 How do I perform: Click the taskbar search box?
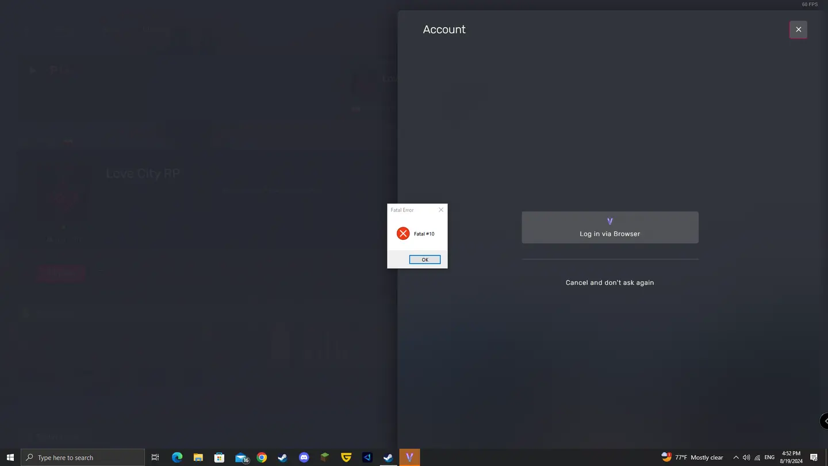[83, 457]
